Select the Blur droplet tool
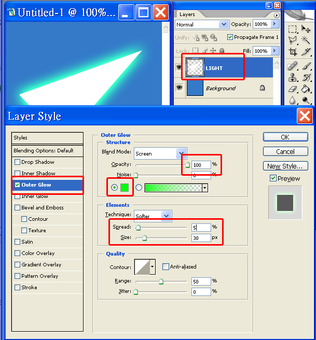The width and height of the screenshot is (316, 340). (x=292, y=100)
